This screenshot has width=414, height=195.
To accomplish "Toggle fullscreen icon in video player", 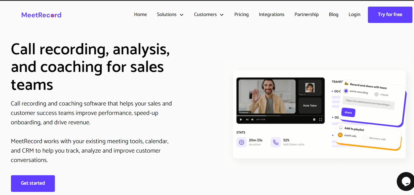I will point(321,120).
